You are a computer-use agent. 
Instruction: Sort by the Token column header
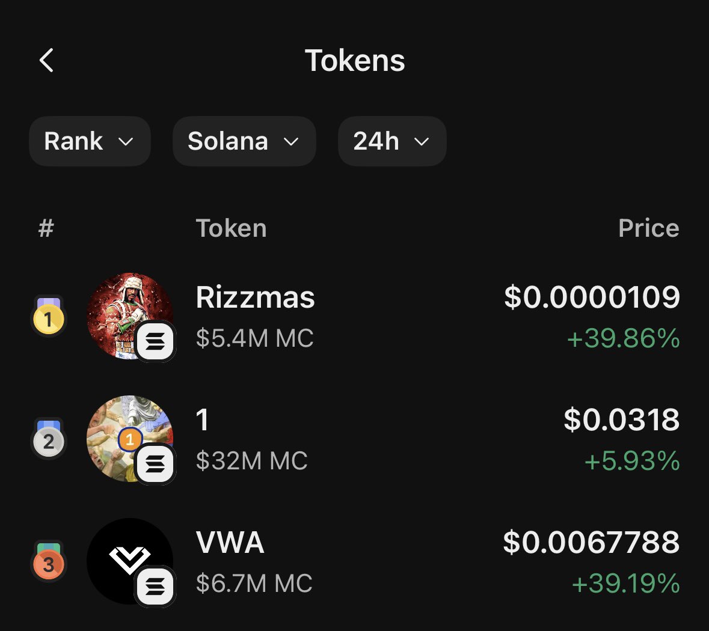tap(231, 228)
